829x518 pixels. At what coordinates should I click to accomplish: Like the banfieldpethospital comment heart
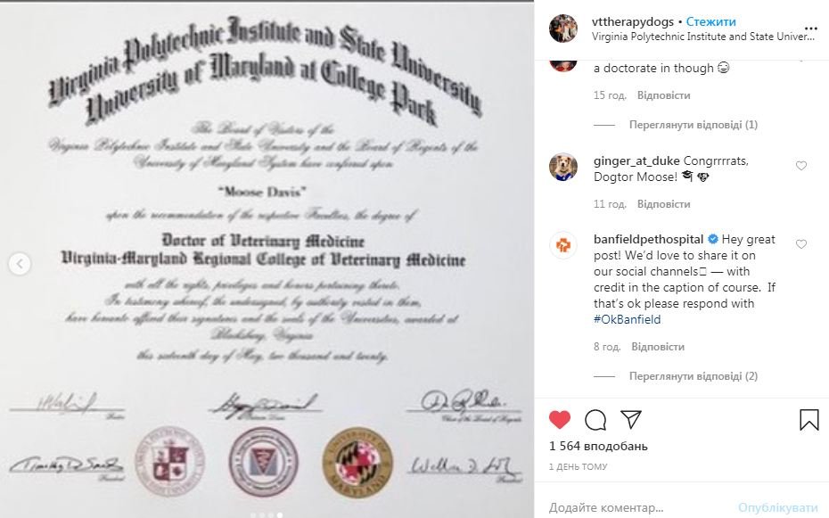pyautogui.click(x=801, y=244)
